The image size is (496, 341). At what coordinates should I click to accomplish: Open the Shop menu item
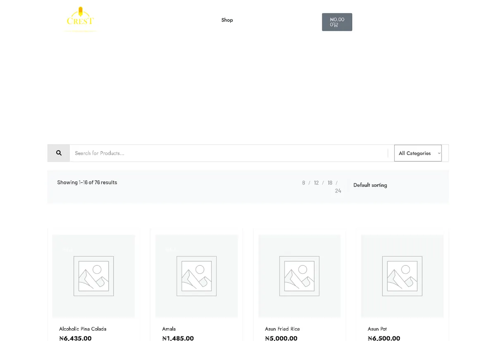click(227, 20)
